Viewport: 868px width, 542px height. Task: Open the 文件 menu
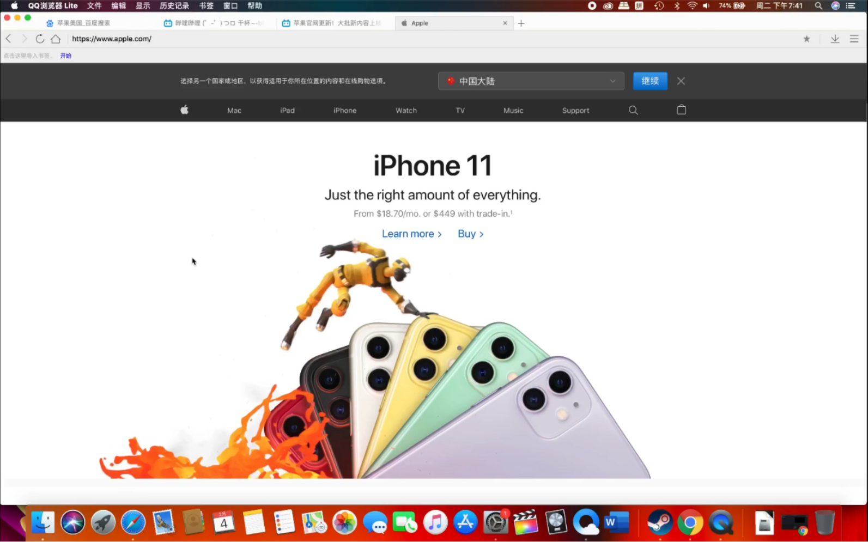(94, 5)
